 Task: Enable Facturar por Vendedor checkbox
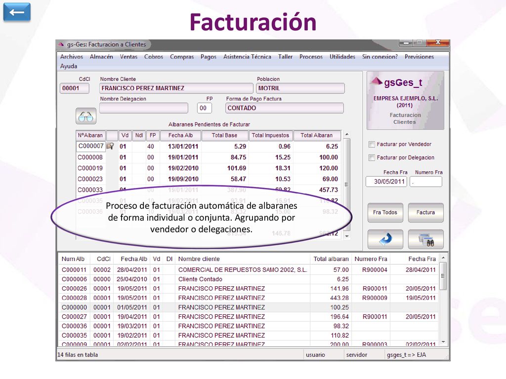point(372,145)
